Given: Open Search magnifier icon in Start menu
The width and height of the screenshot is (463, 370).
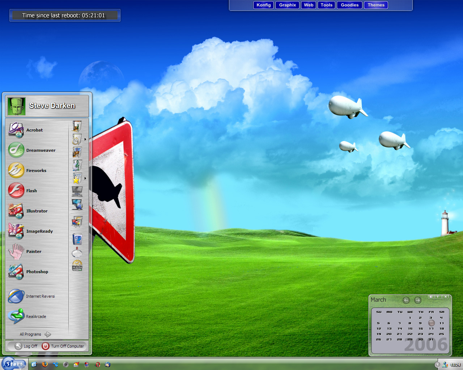Looking at the screenshot, I should (77, 252).
